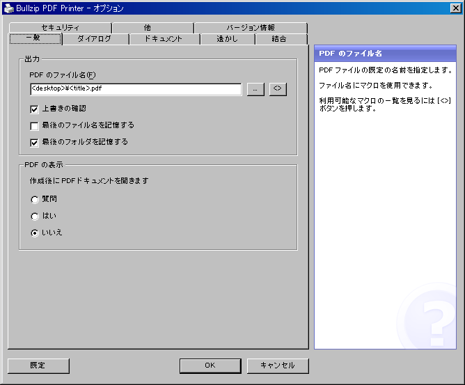Enable 最後のファイル名を記憶する checkbox
This screenshot has width=465, height=385.
(x=34, y=126)
